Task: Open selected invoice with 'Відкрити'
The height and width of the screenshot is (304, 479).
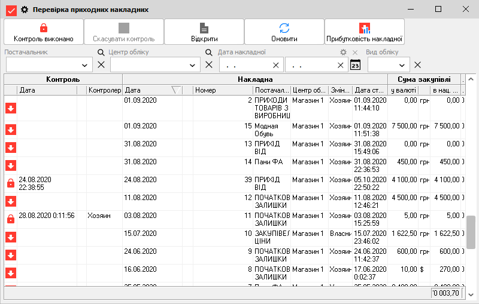Action: coord(204,32)
